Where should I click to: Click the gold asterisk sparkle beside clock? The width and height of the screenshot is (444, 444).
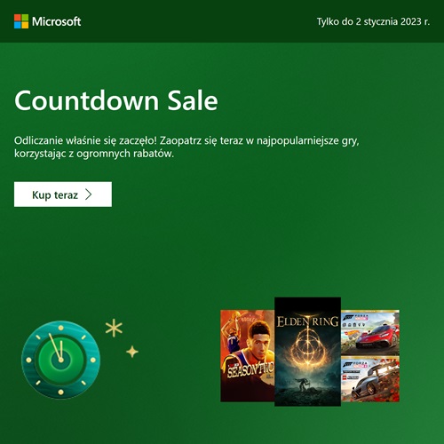click(x=114, y=329)
